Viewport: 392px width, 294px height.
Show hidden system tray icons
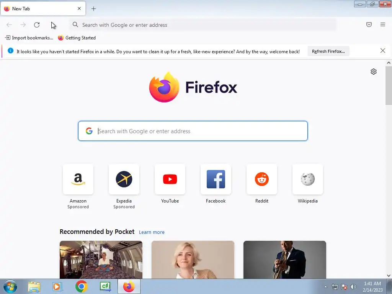[x=325, y=287]
